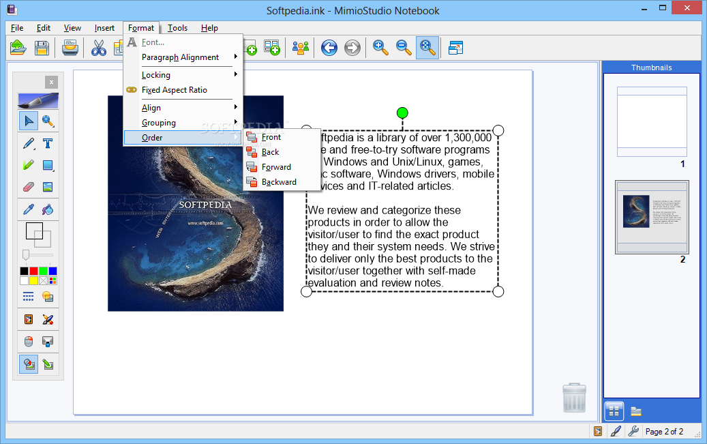Go to next page with gray arrow
The image size is (707, 444).
click(x=352, y=47)
